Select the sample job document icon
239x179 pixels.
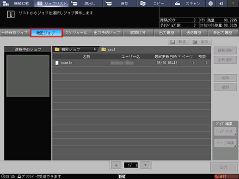[57, 63]
